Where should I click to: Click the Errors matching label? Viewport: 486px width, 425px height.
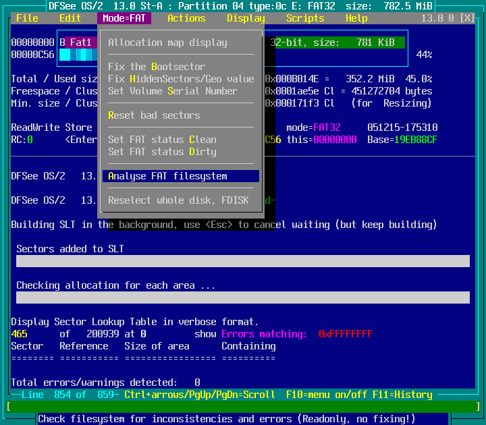264,334
